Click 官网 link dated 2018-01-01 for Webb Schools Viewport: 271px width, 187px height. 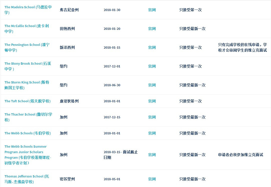(x=152, y=133)
